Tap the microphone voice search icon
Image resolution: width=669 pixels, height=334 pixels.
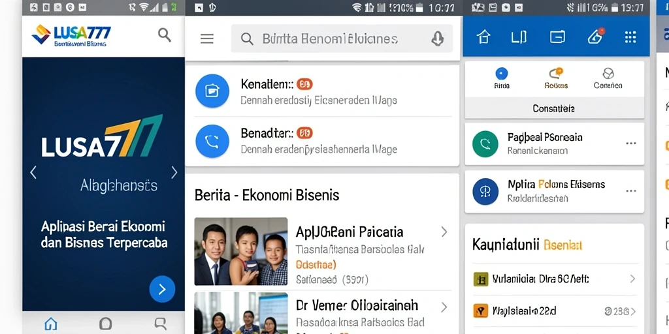tap(437, 38)
